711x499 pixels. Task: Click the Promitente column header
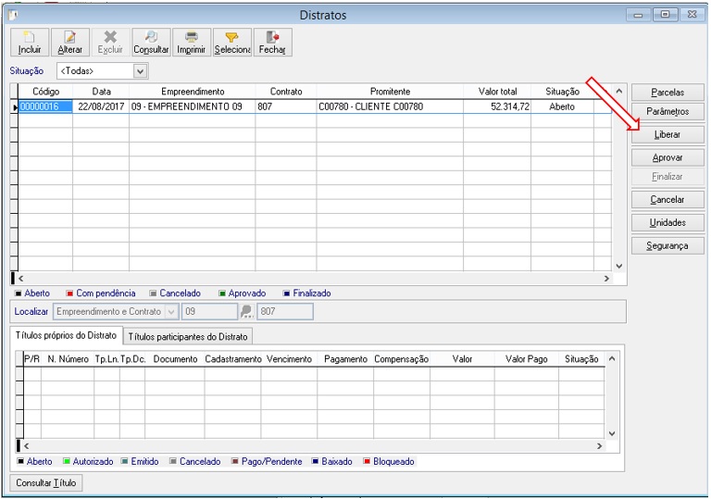pos(390,92)
